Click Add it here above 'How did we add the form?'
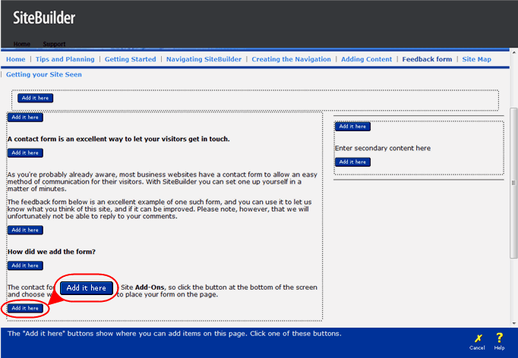This screenshot has width=518, height=358. [25, 230]
